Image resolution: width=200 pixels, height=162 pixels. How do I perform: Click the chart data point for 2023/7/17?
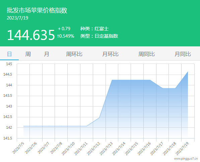pos(162,88)
